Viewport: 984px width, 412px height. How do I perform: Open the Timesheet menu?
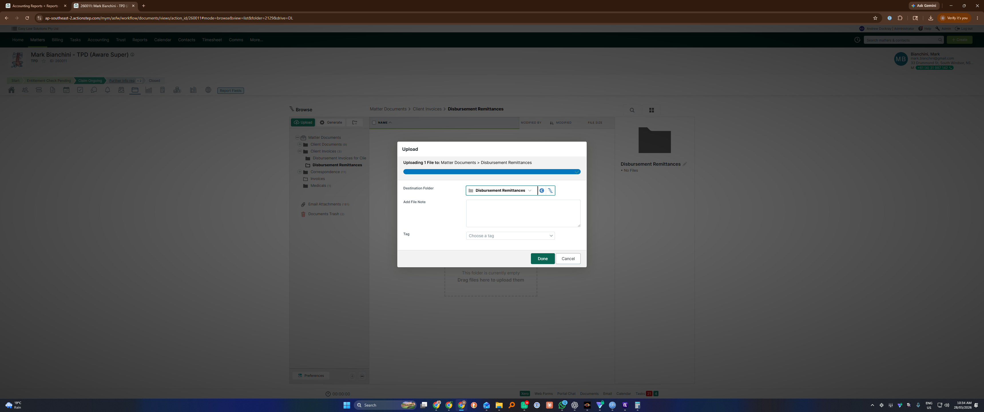click(212, 40)
